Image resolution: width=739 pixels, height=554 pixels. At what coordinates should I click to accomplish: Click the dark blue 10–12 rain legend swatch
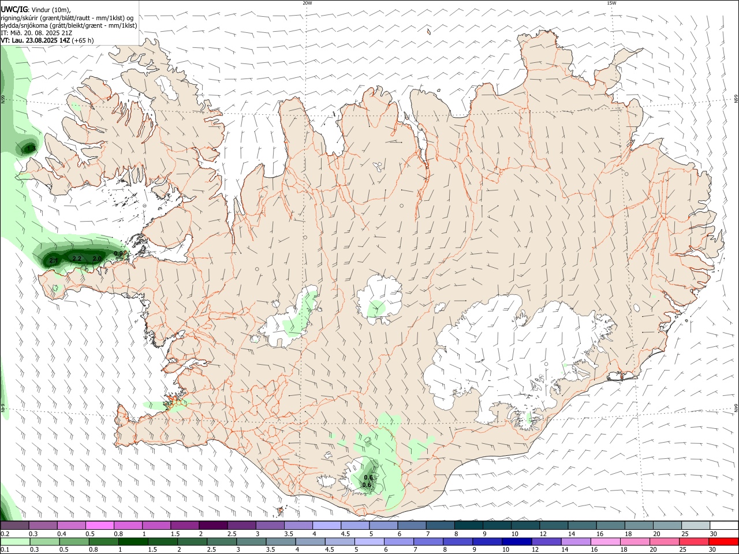516,542
